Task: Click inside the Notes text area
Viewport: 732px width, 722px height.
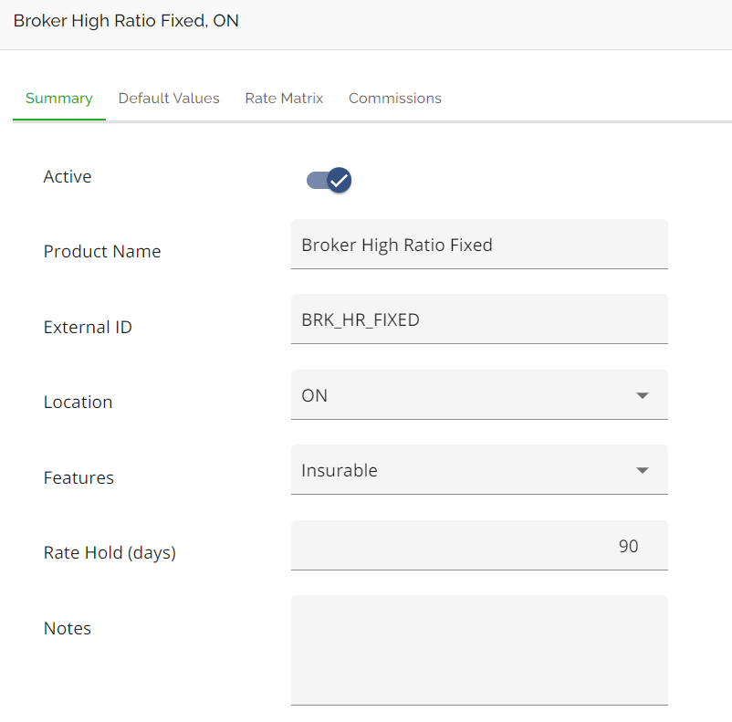Action: pyautogui.click(x=479, y=650)
